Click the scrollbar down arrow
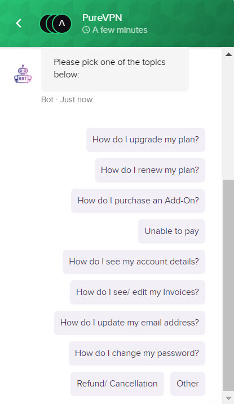Viewport: 234px width, 404px height. [x=228, y=398]
